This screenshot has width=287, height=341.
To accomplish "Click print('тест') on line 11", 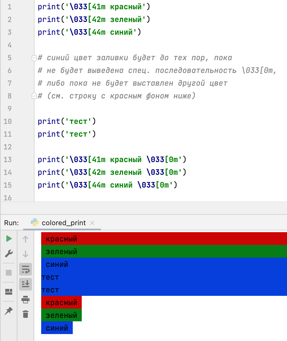I will tap(67, 134).
